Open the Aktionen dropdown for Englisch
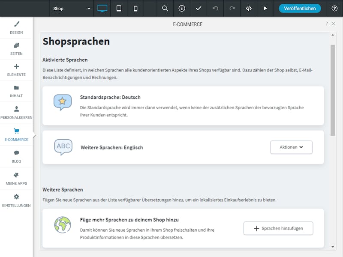 (x=291, y=147)
